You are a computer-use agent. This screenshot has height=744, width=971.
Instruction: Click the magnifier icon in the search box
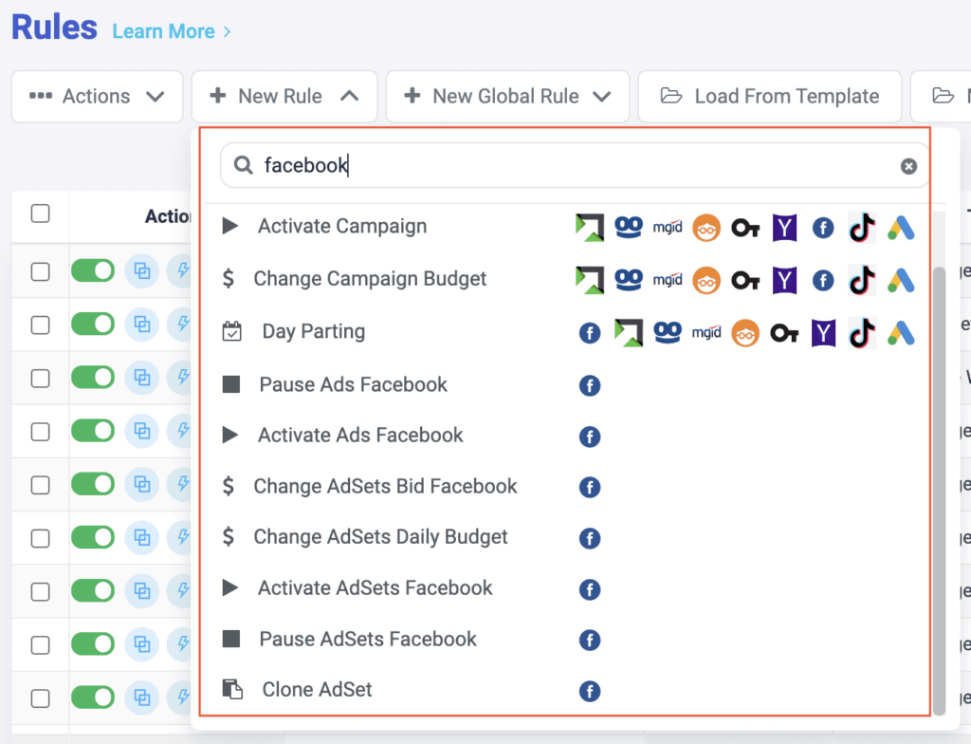(x=243, y=165)
